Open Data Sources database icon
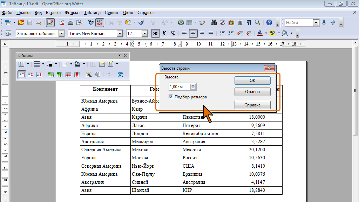359x202 pixels. coord(240,22)
